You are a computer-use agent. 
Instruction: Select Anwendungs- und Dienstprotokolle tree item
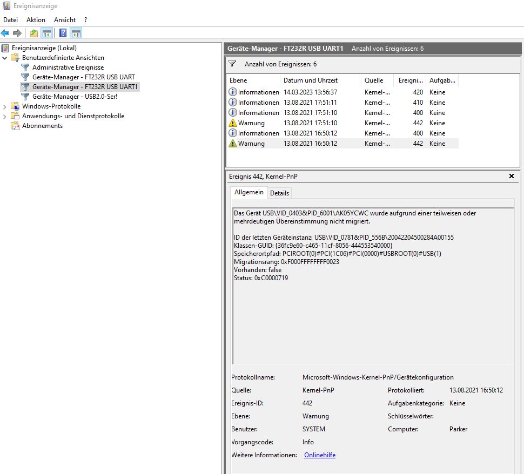[x=73, y=116]
